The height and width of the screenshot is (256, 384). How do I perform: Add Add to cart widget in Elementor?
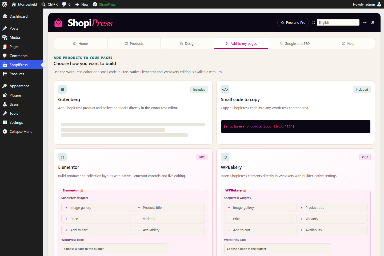pos(97,230)
